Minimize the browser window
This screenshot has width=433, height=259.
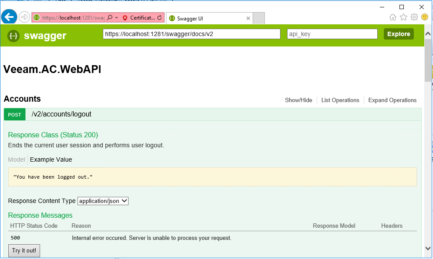(382, 7)
